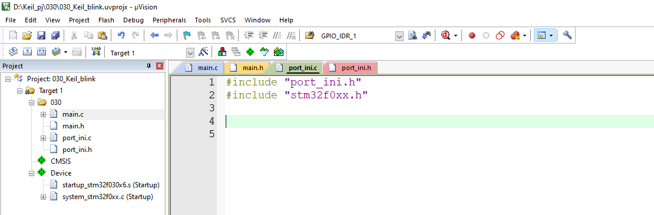Collapse the Project: 030_Keil_blink node
Screen dimensions: 654x215
tap(8, 79)
